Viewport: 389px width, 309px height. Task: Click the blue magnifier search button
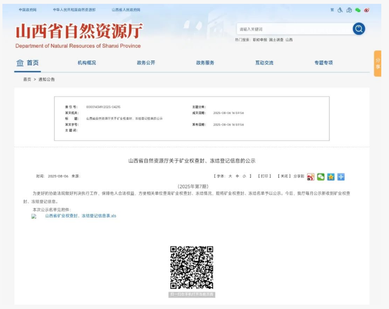[359, 29]
